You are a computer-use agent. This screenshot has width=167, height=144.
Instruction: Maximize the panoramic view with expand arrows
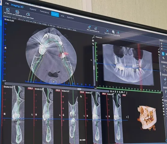point(159,49)
